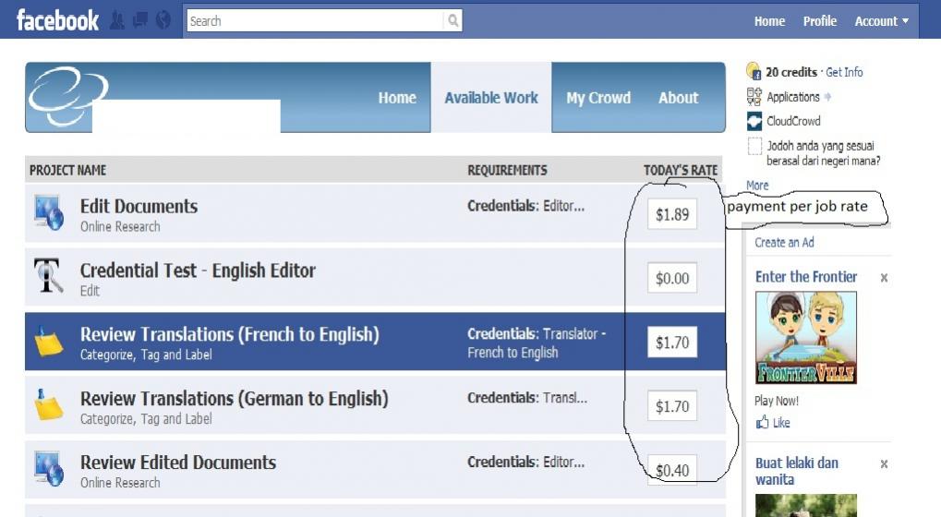Click inside the Search field
This screenshot has width=941, height=517.
(315, 21)
